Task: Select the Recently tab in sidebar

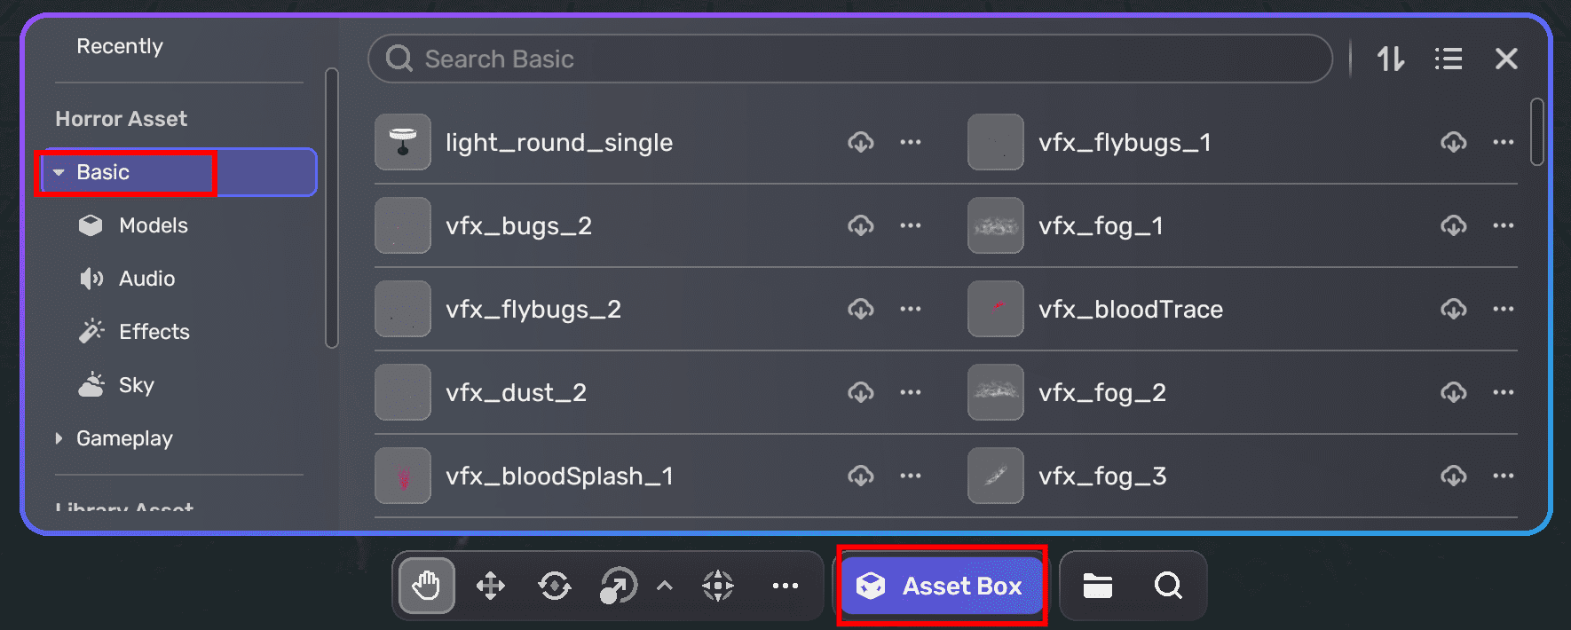Action: [x=120, y=46]
